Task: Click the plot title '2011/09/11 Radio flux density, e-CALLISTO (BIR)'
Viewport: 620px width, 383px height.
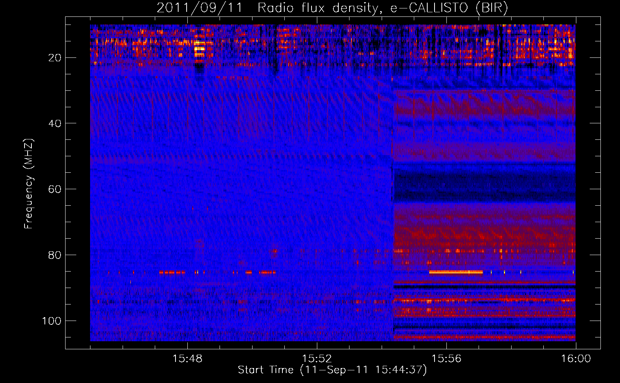Action: [x=332, y=8]
